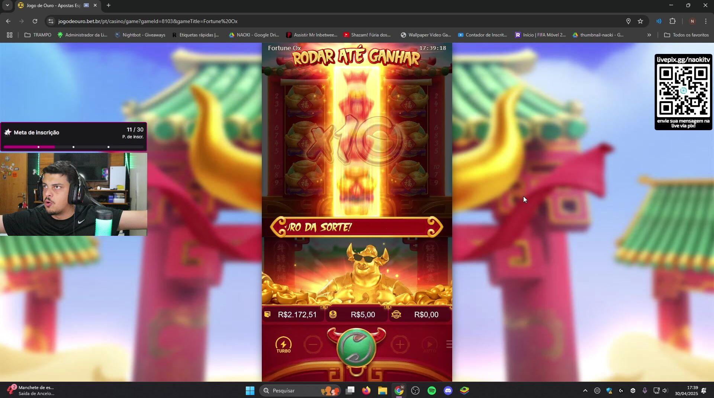Open Windows Start menu
The height and width of the screenshot is (398, 714).
coord(250,391)
